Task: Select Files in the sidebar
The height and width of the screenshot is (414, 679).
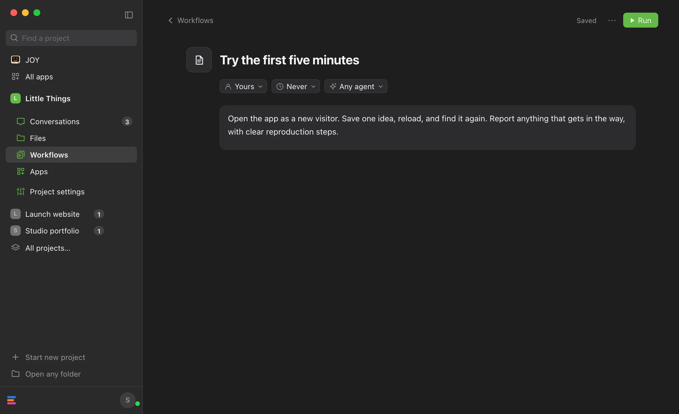Action: 71,138
